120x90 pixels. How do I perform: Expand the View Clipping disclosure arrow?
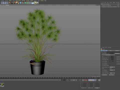pos(101,70)
